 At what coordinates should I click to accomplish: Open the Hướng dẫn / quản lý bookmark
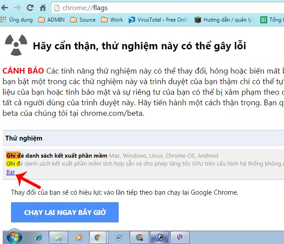(x=223, y=19)
